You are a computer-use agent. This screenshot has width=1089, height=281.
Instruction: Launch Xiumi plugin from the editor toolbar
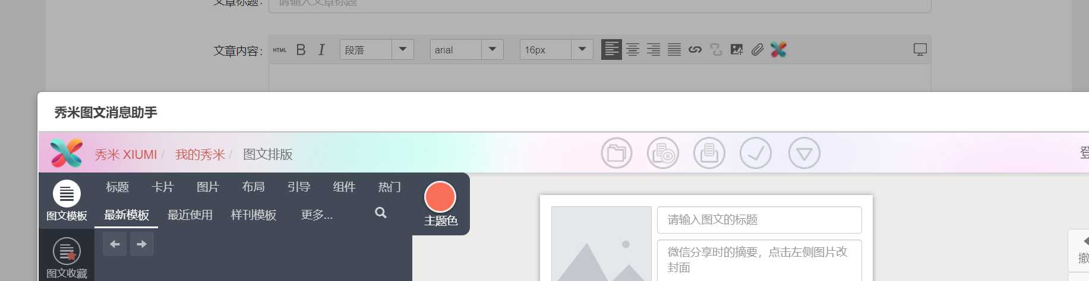point(778,50)
